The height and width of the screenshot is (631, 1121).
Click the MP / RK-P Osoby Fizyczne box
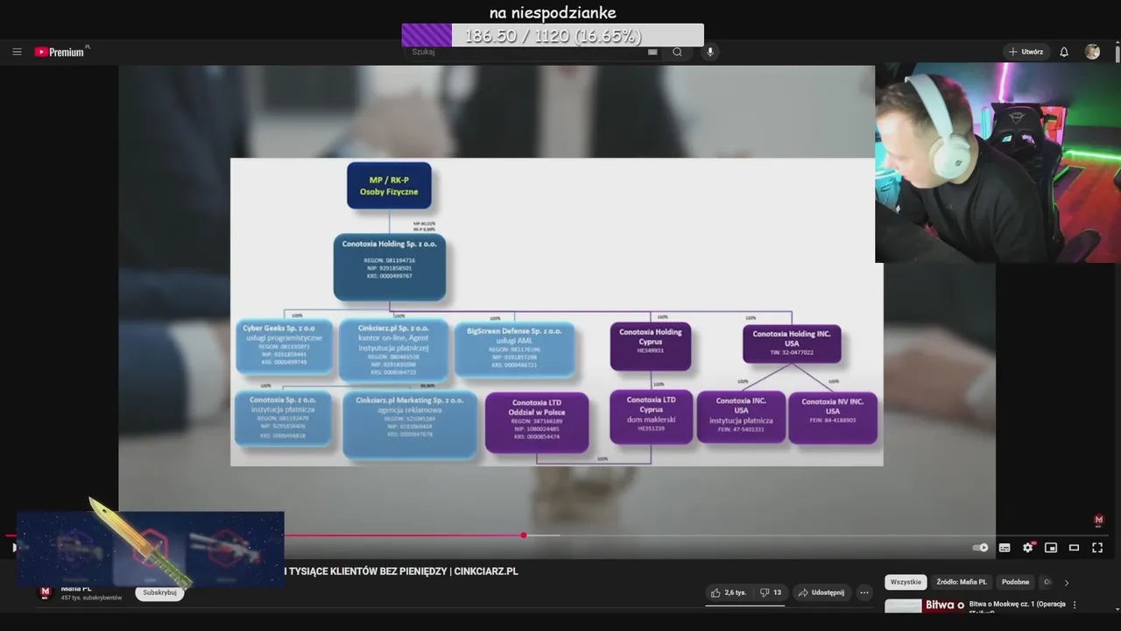click(389, 185)
